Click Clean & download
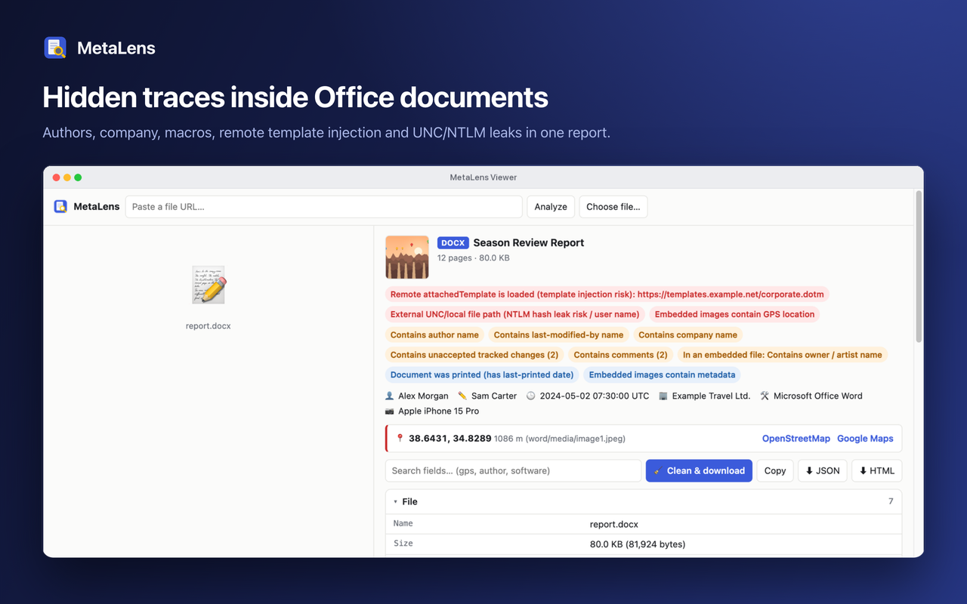The width and height of the screenshot is (967, 604). 699,470
